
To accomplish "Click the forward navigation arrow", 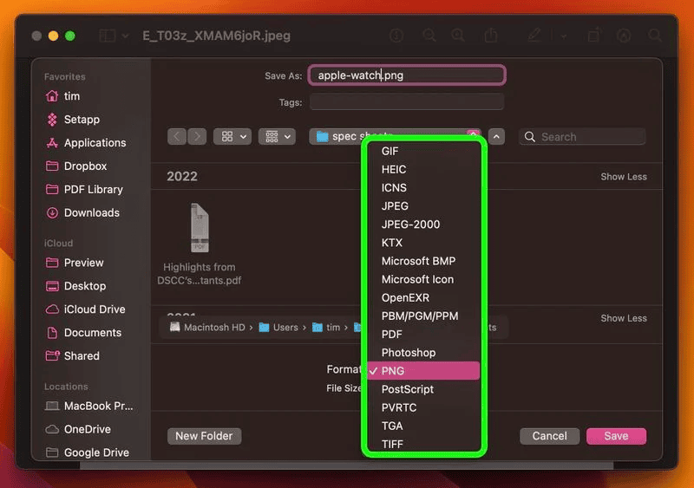I will coord(198,137).
